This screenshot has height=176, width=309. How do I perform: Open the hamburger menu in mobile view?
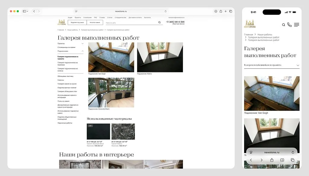[x=296, y=25]
